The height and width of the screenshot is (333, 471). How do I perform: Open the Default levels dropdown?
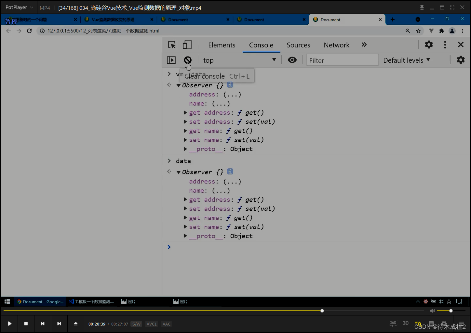point(407,60)
